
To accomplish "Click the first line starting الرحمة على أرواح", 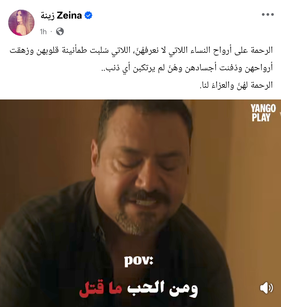I will click(x=141, y=51).
